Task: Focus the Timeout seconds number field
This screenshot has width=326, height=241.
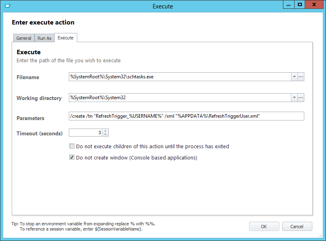Action: 85,133
